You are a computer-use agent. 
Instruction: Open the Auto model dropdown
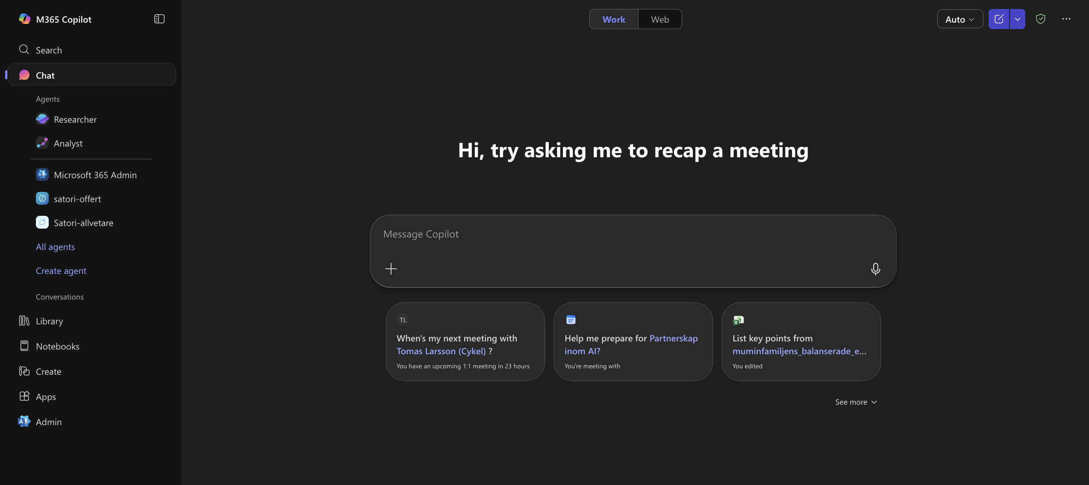pos(960,19)
